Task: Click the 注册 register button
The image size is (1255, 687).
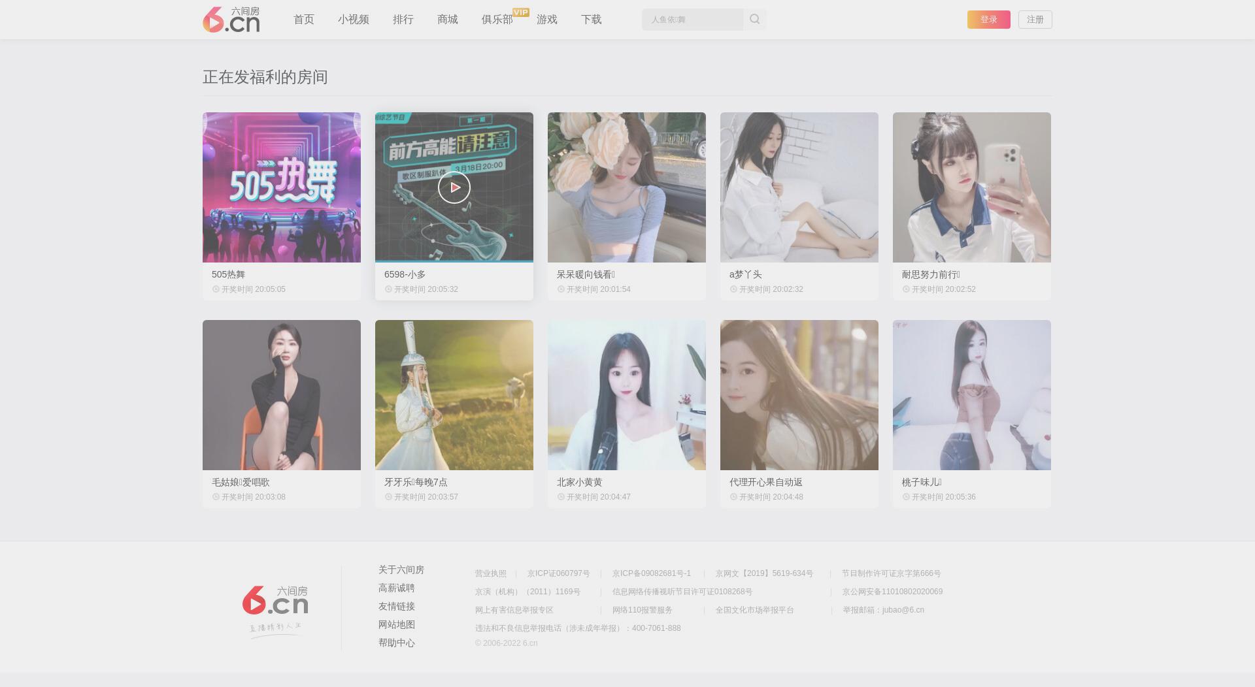Action: 1035,20
